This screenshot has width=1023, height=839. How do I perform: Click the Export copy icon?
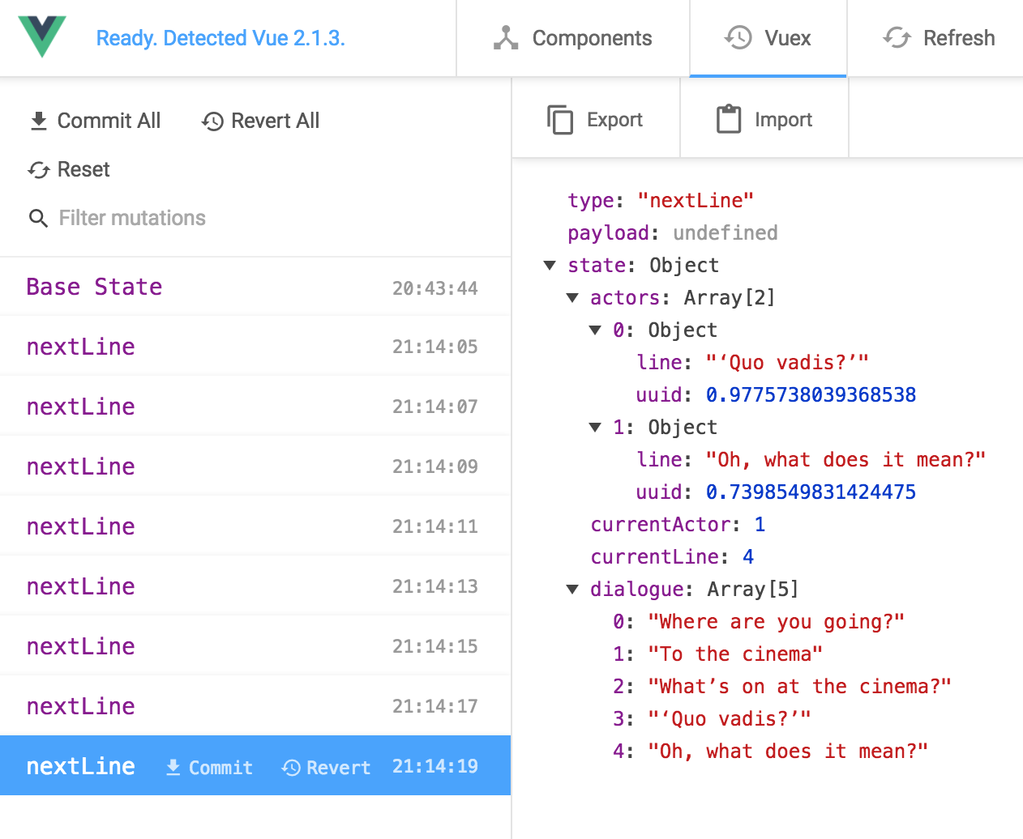pos(559,120)
